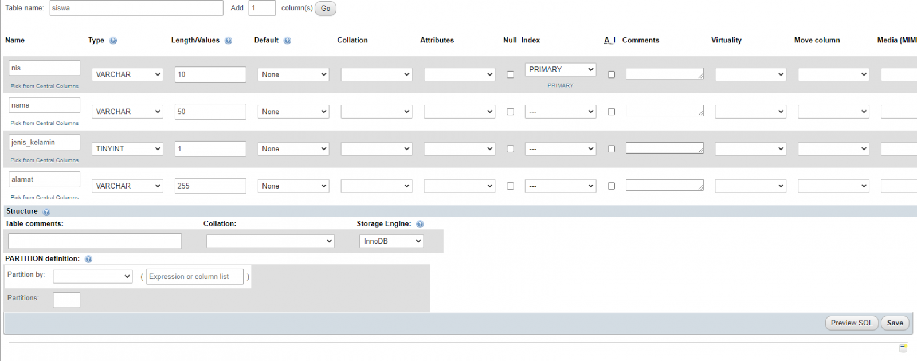This screenshot has height=361, width=917.
Task: Click Pick from Central Columns under nama
Action: click(x=45, y=123)
